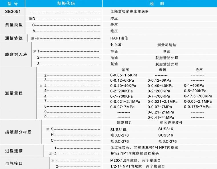Viewport: 217px width, 169px height.
Task: Click absolute range 0-17.5~700KPa
Action: coord(198,96)
